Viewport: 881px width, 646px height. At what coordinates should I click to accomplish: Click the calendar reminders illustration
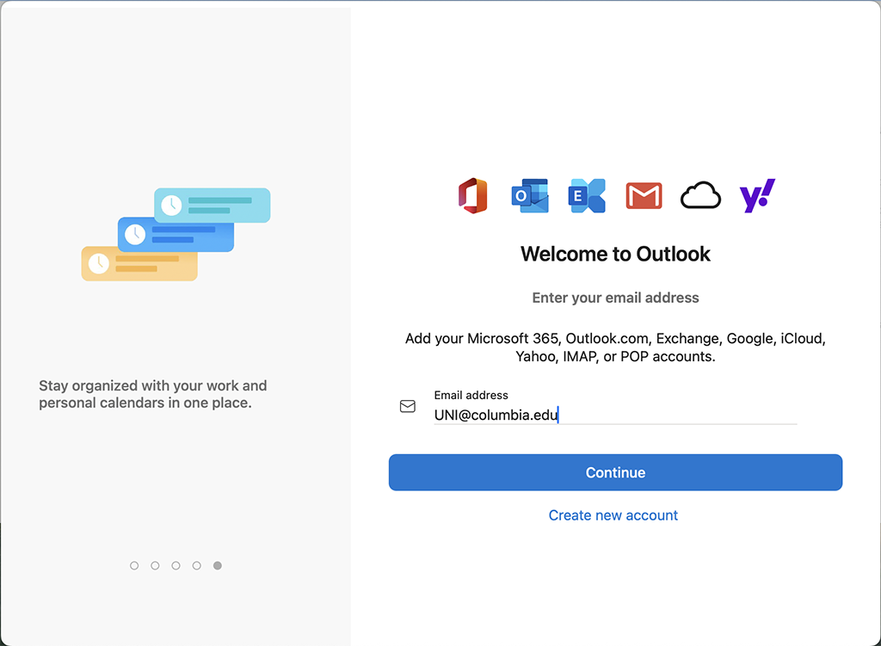175,232
